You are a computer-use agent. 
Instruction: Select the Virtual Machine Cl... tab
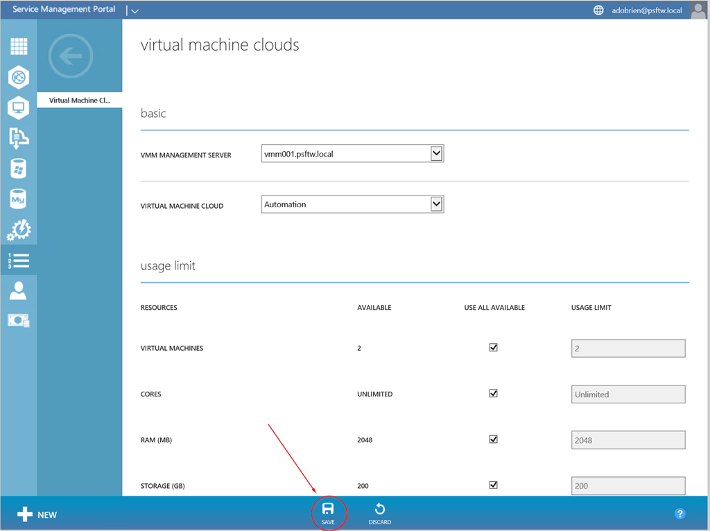80,100
